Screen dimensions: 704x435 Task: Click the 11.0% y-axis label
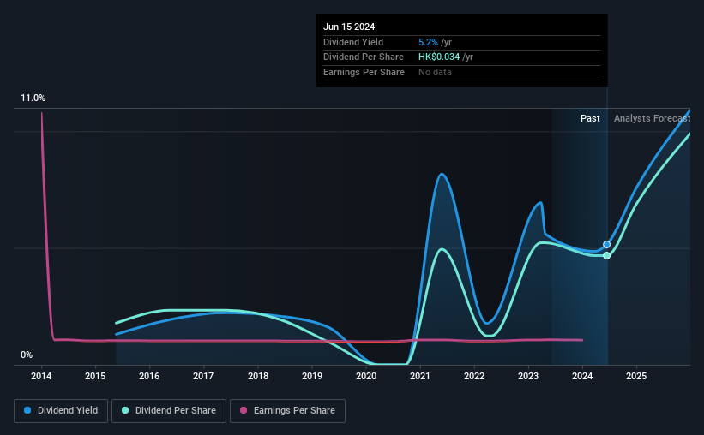point(33,98)
